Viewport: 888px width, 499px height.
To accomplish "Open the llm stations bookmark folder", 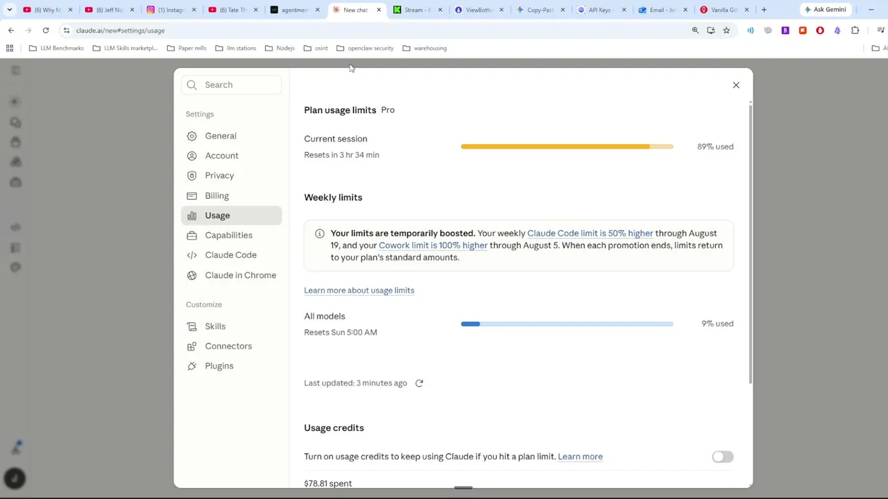I will click(x=236, y=49).
